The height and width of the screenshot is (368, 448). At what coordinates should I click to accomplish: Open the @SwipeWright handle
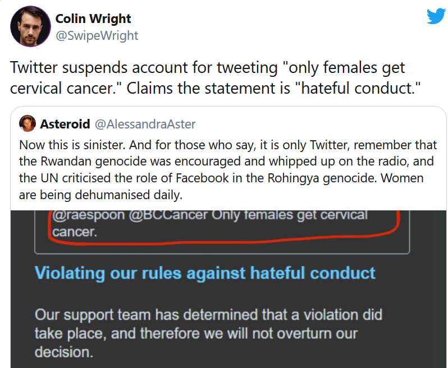click(x=97, y=35)
